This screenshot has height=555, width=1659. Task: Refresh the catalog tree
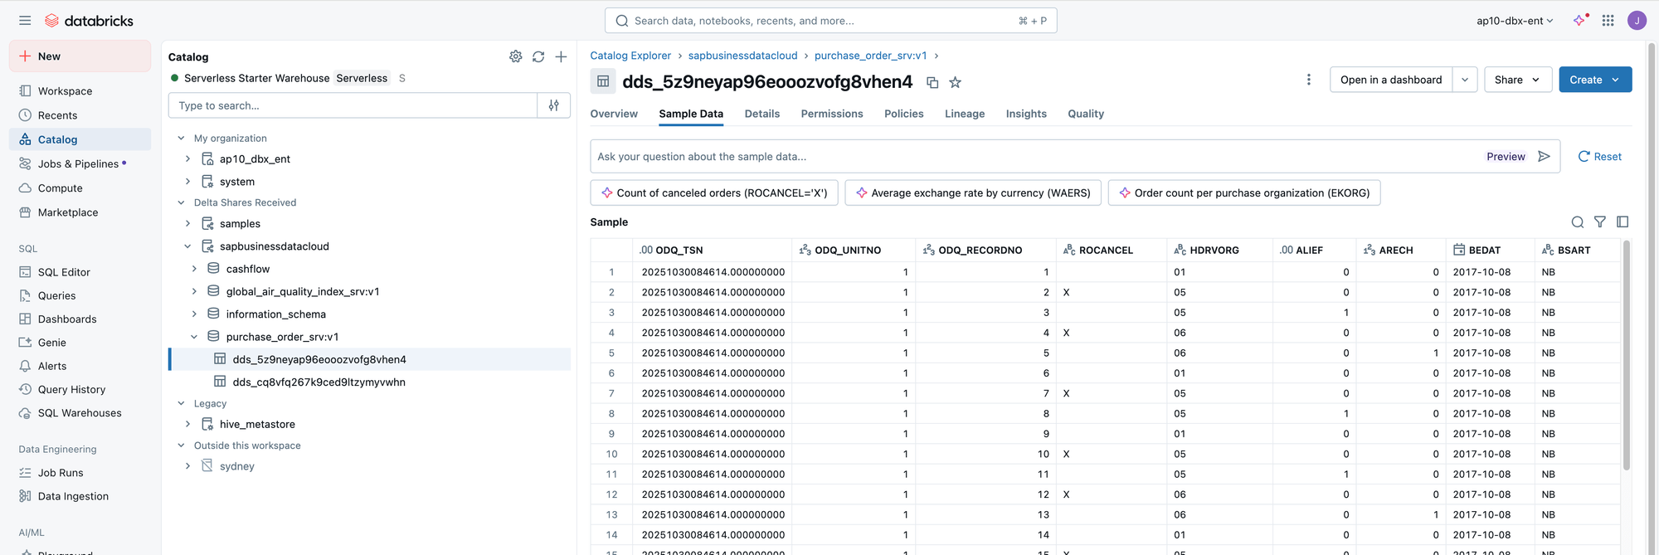pos(538,56)
